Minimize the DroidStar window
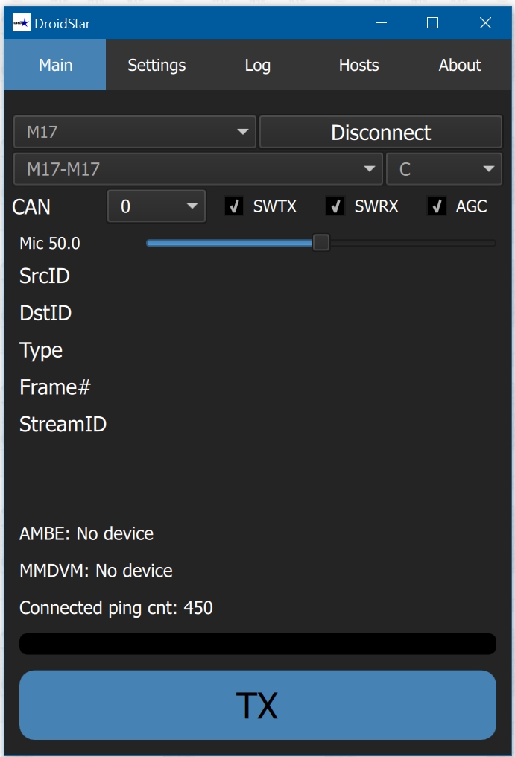The height and width of the screenshot is (757, 515). tap(382, 23)
